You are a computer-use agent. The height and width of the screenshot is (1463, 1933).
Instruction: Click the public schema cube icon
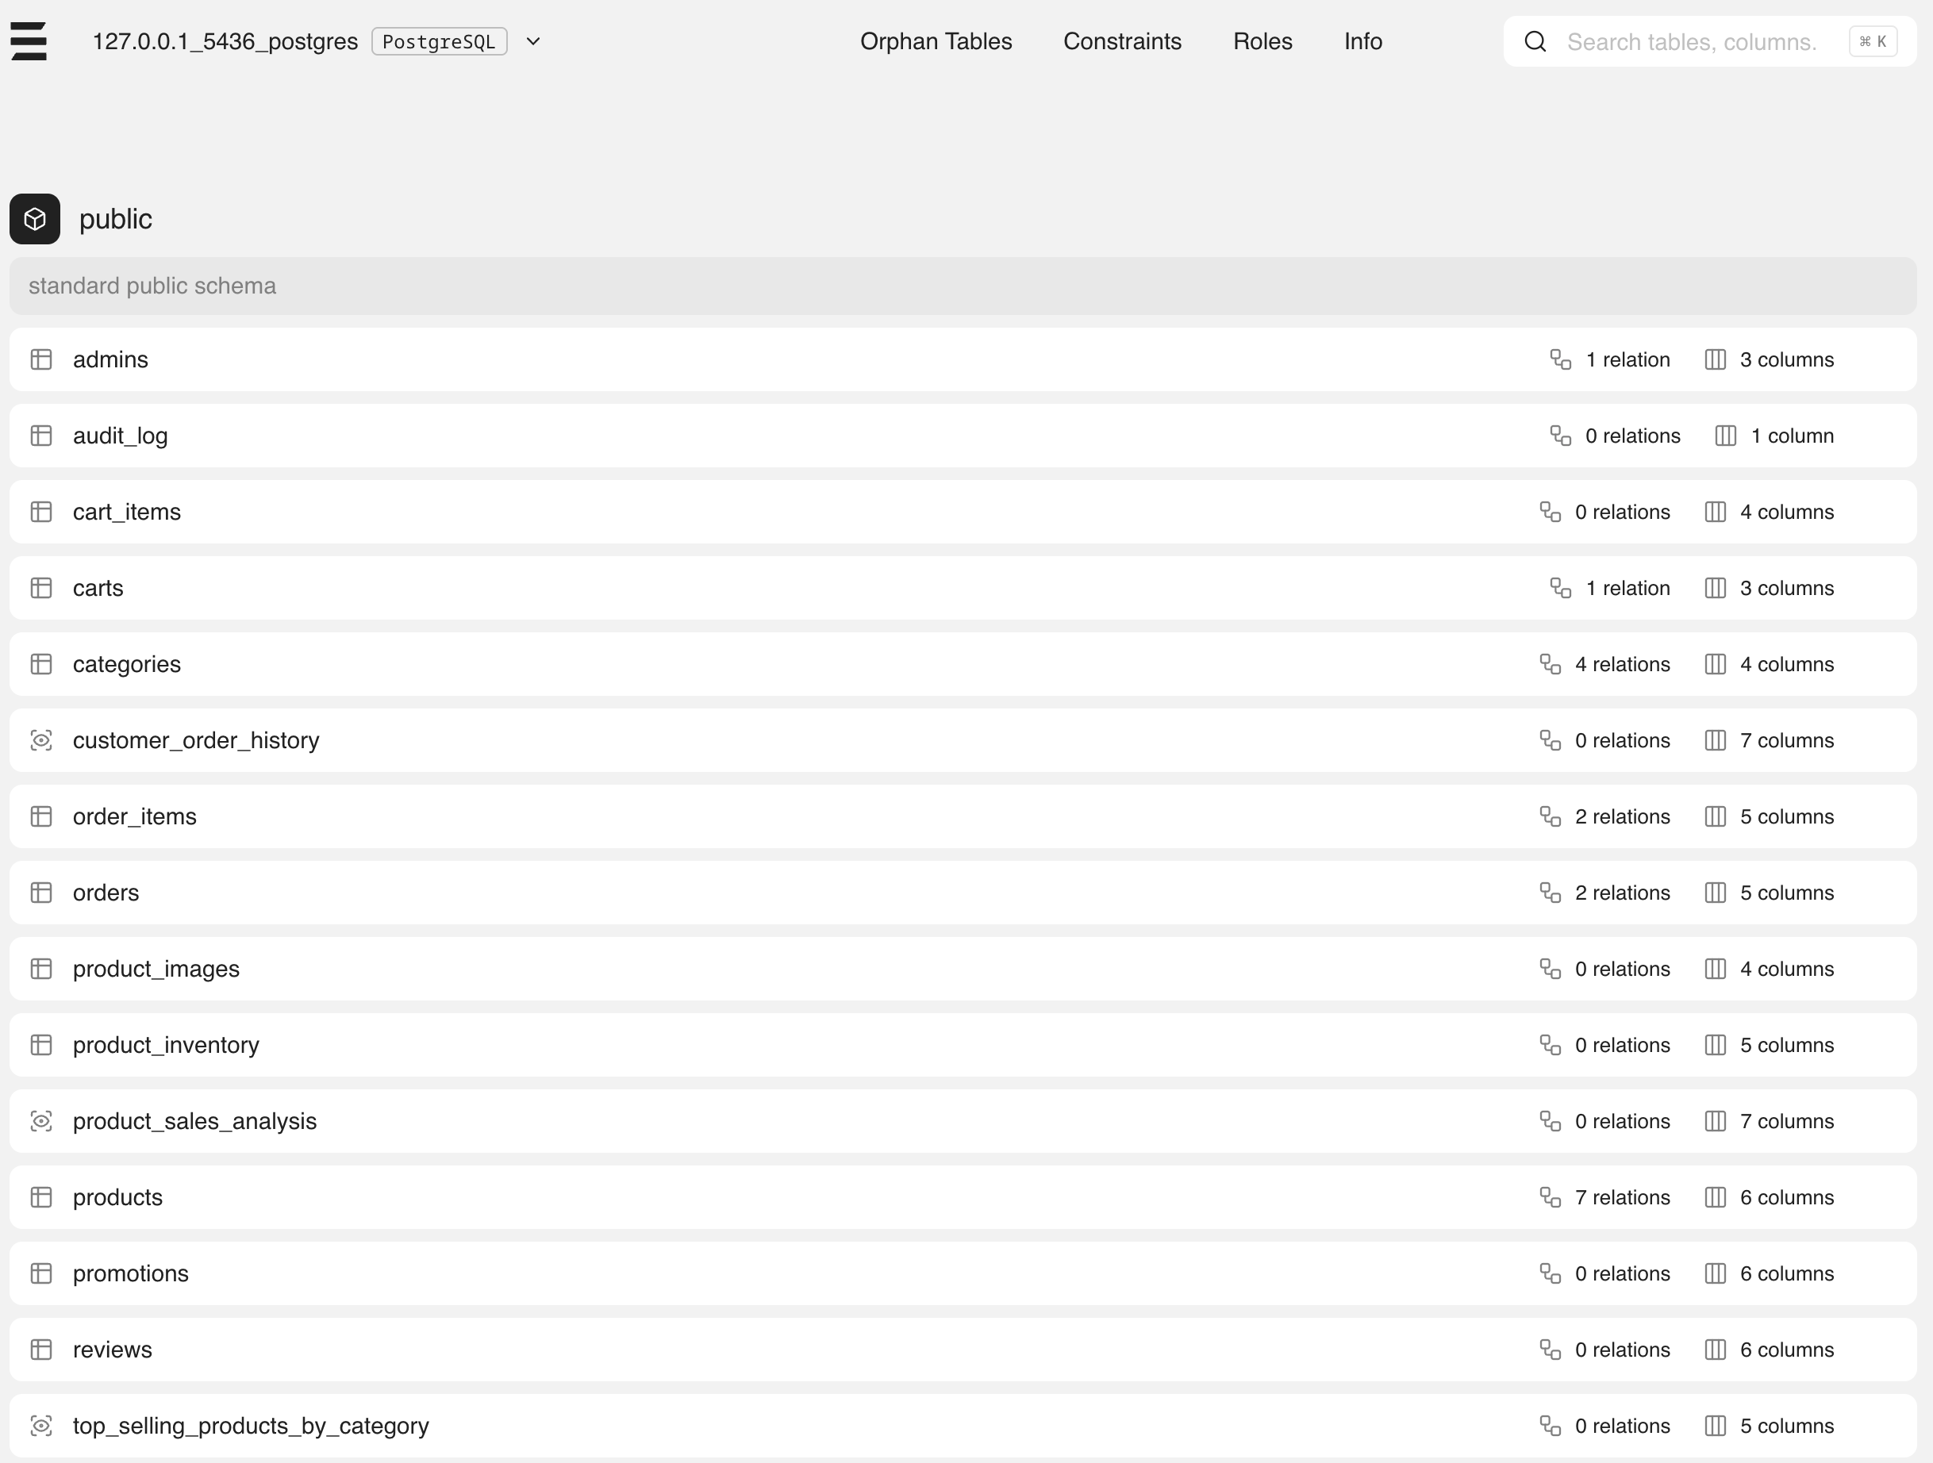pos(34,218)
